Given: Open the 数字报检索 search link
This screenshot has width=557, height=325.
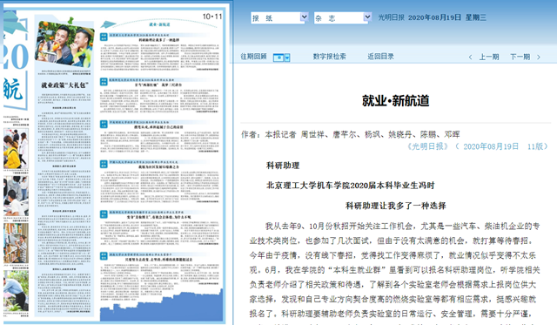Looking at the screenshot, I should [x=329, y=56].
